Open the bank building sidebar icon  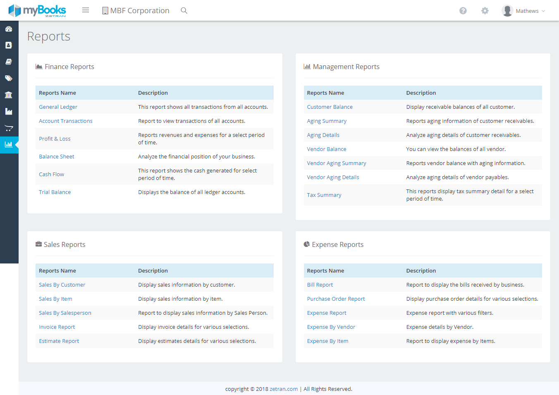[9, 95]
